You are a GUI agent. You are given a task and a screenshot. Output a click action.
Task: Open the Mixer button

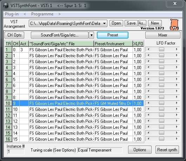[x=163, y=35]
